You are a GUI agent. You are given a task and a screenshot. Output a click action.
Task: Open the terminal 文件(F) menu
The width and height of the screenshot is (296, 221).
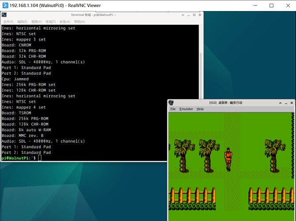pos(8,21)
